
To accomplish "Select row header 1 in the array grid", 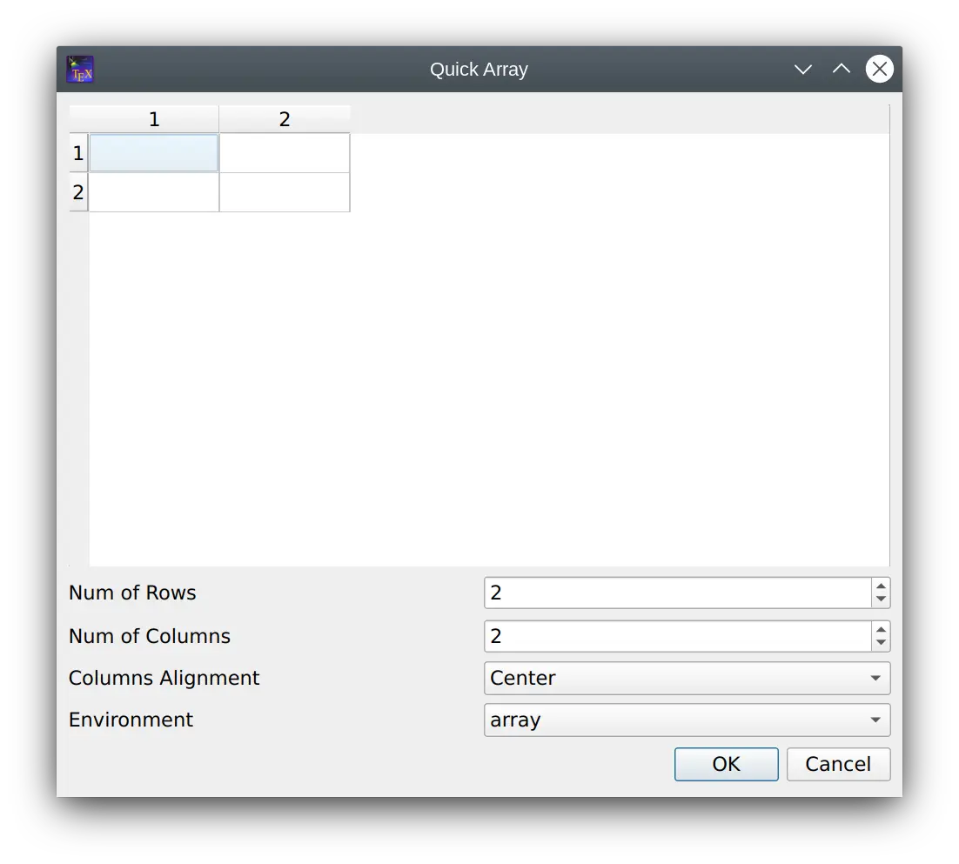I will point(77,152).
